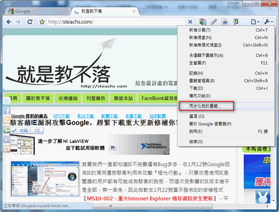Image resolution: width=279 pixels, height=212 pixels.
Task: Open the 加密軟體 ad link
Action: [158, 116]
